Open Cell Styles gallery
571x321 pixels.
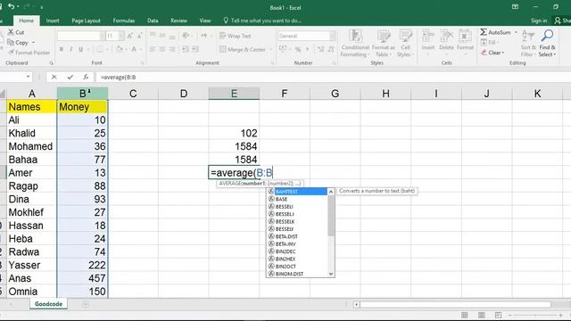point(405,43)
